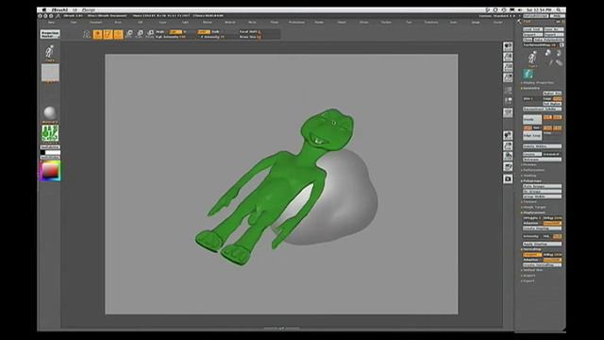604x340 pixels.
Task: Click the Create DispMap button
Action: pyautogui.click(x=542, y=229)
